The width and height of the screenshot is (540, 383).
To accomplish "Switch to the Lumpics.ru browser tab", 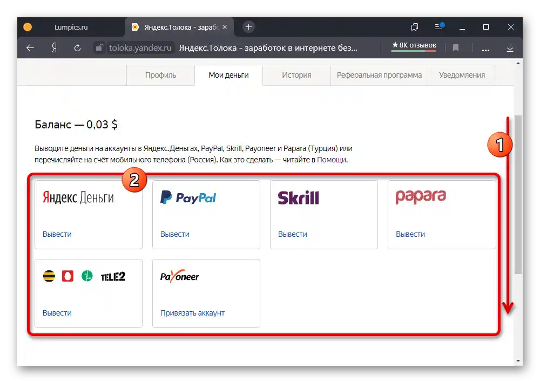I will click(x=71, y=27).
